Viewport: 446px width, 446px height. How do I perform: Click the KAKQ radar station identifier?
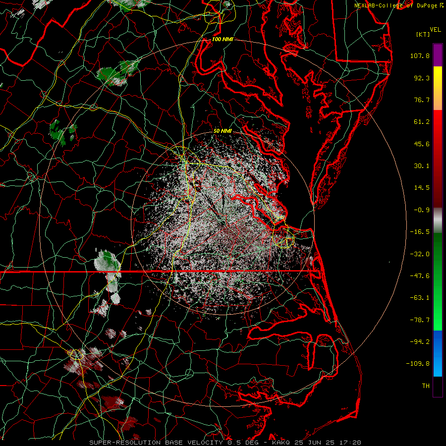281,443
